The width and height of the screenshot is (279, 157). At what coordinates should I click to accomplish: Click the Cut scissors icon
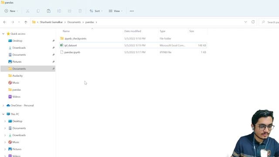(x=27, y=11)
